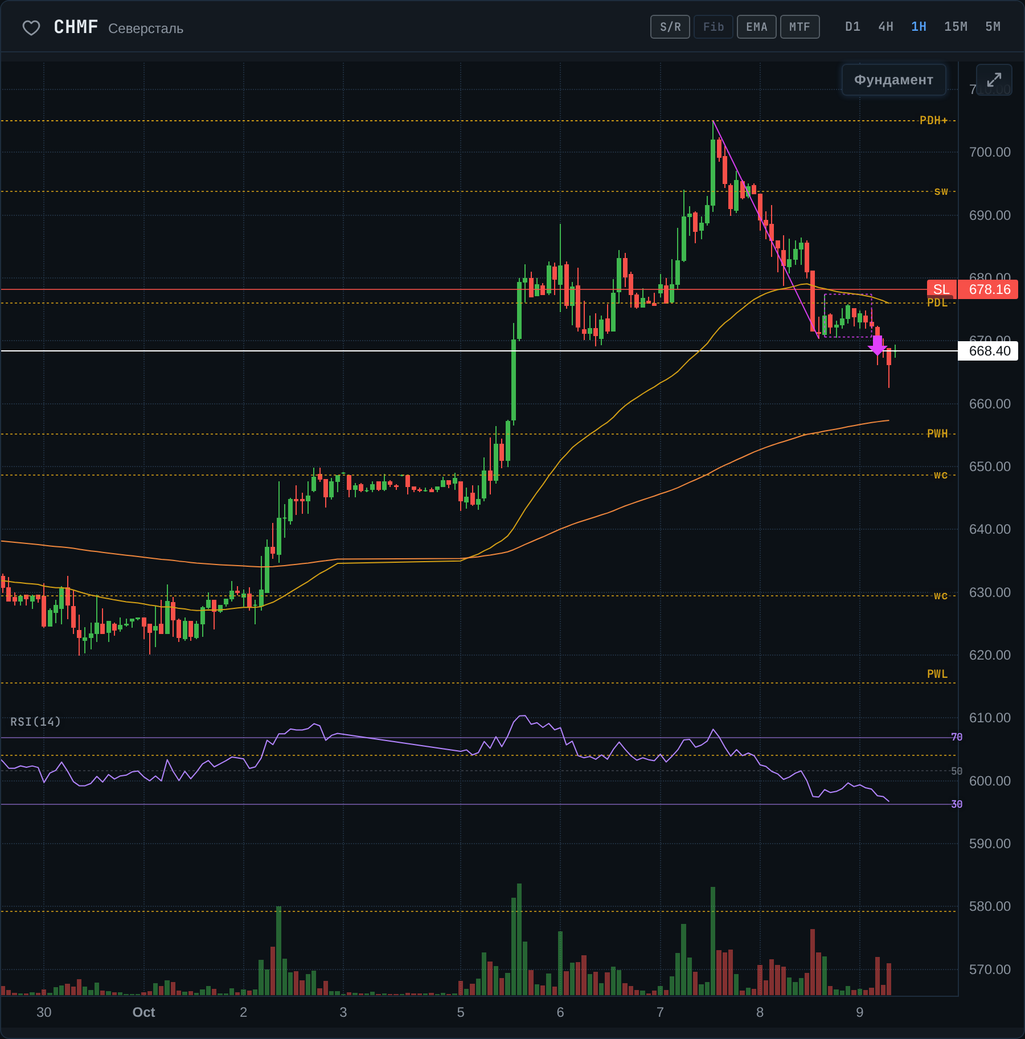Open the Фундамент panel
The height and width of the screenshot is (1039, 1025).
point(894,80)
